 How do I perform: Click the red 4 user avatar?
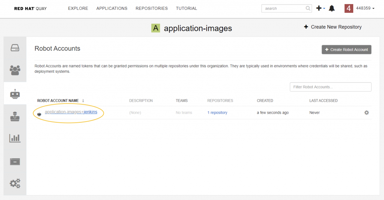tap(348, 8)
